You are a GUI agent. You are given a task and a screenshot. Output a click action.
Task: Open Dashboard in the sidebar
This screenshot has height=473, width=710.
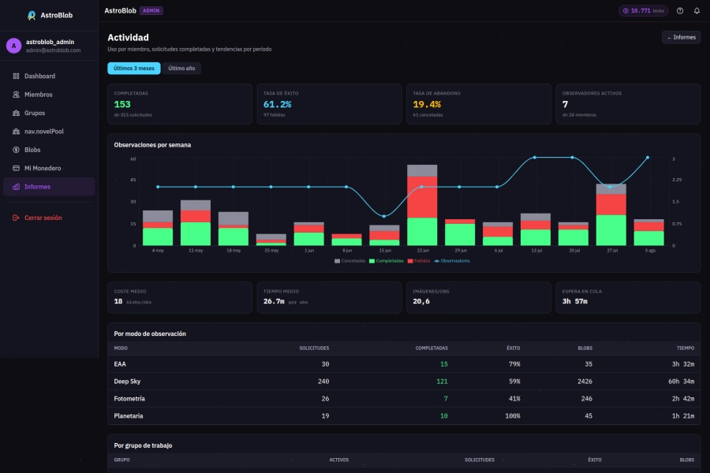(x=49, y=76)
